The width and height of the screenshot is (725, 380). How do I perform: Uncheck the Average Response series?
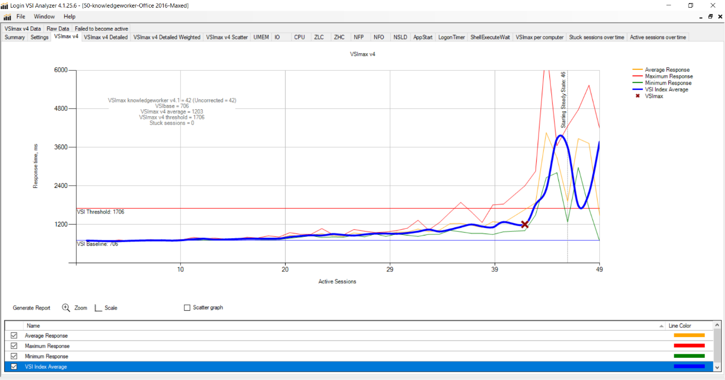14,336
